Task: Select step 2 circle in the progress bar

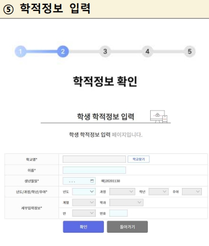Action: [x=63, y=51]
